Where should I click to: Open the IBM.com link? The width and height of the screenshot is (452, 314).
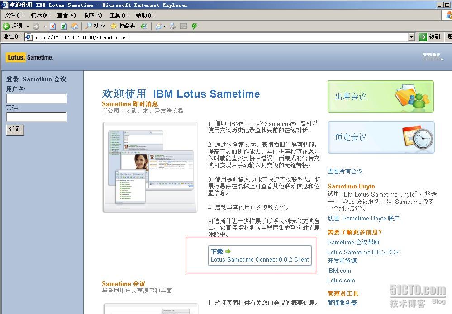tap(339, 271)
